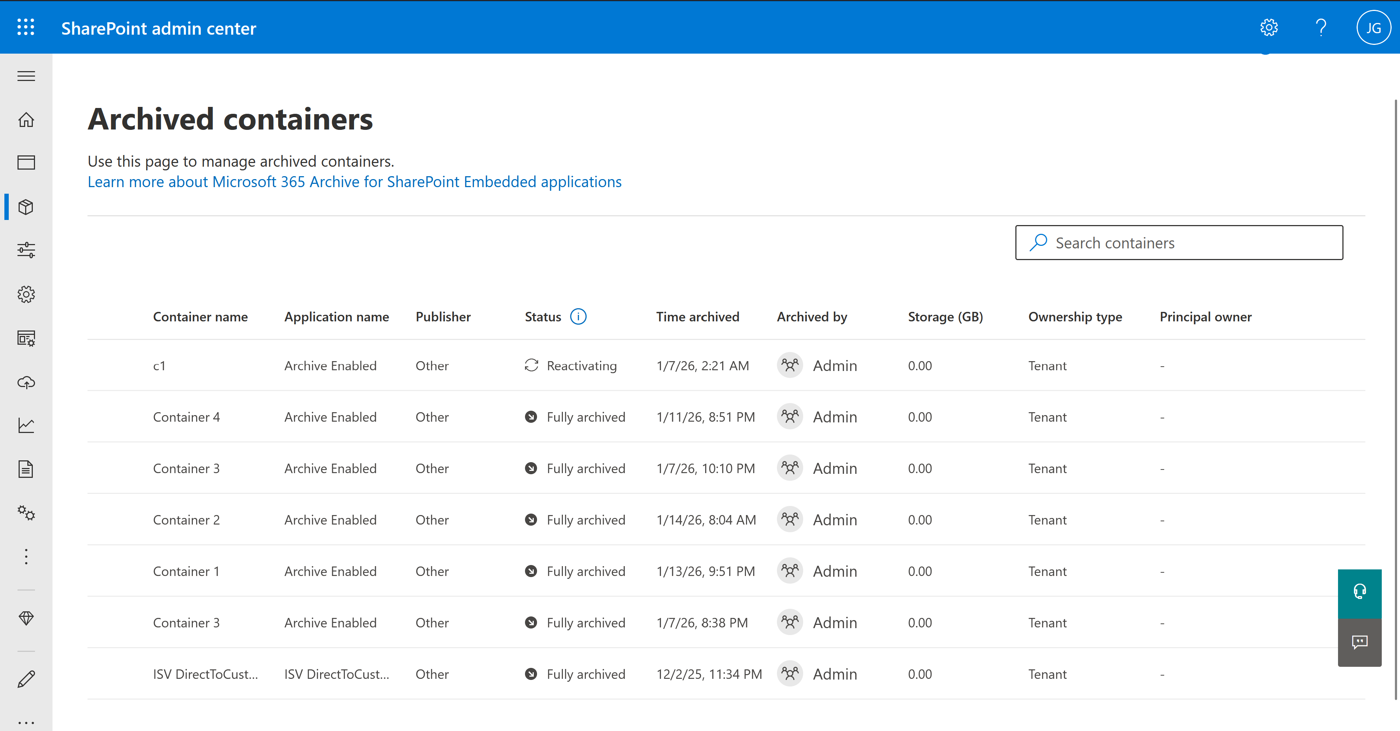Open the app launcher waffle icon

coord(26,27)
